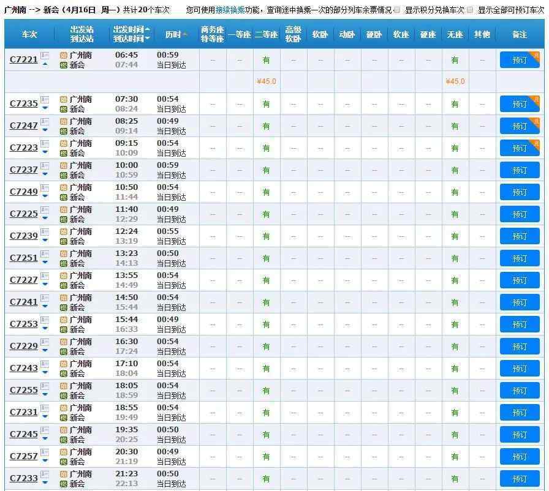
Task: Book train C7227 with 预订 button
Action: (x=520, y=280)
